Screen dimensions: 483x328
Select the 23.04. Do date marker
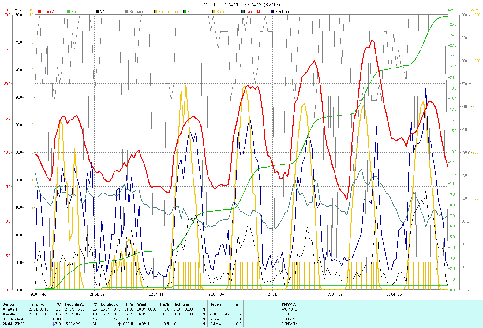[x=216, y=294]
